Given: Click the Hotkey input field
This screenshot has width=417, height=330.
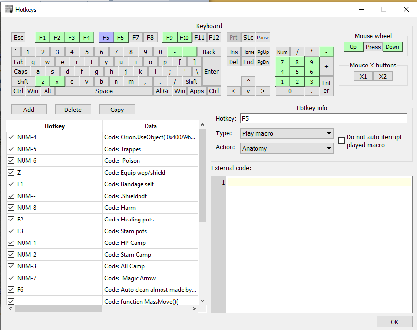Looking at the screenshot, I should [324, 118].
